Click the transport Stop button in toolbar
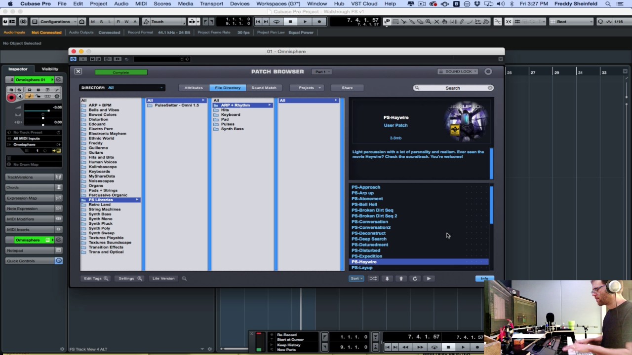The height and width of the screenshot is (355, 632). tap(290, 22)
